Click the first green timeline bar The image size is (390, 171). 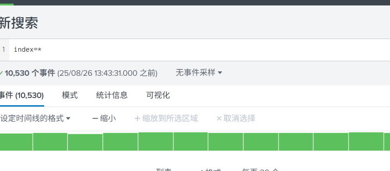click(16, 142)
